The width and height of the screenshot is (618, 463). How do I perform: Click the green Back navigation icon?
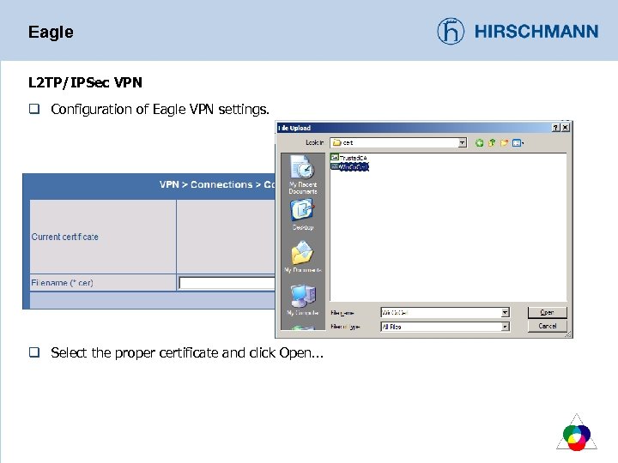click(479, 143)
